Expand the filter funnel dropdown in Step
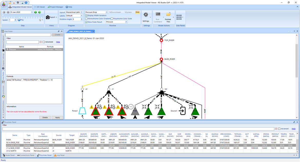Image resolution: width=300 pixels, height=162 pixels. [x=42, y=20]
